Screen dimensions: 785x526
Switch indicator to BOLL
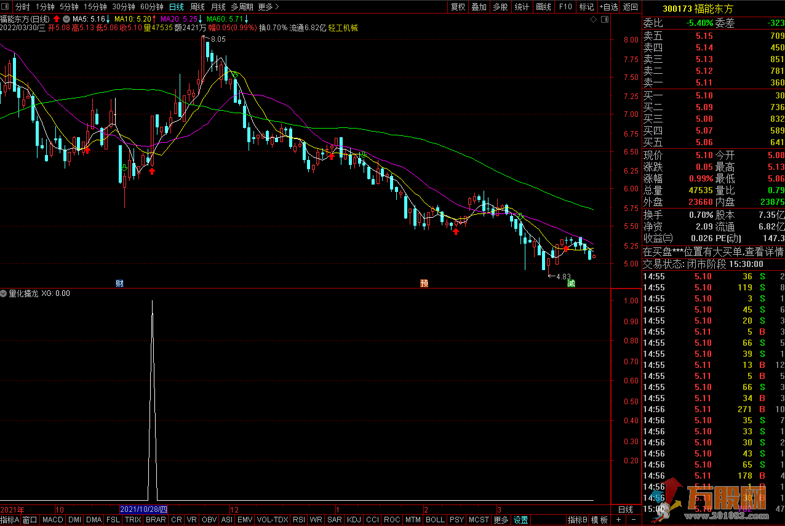[436, 520]
